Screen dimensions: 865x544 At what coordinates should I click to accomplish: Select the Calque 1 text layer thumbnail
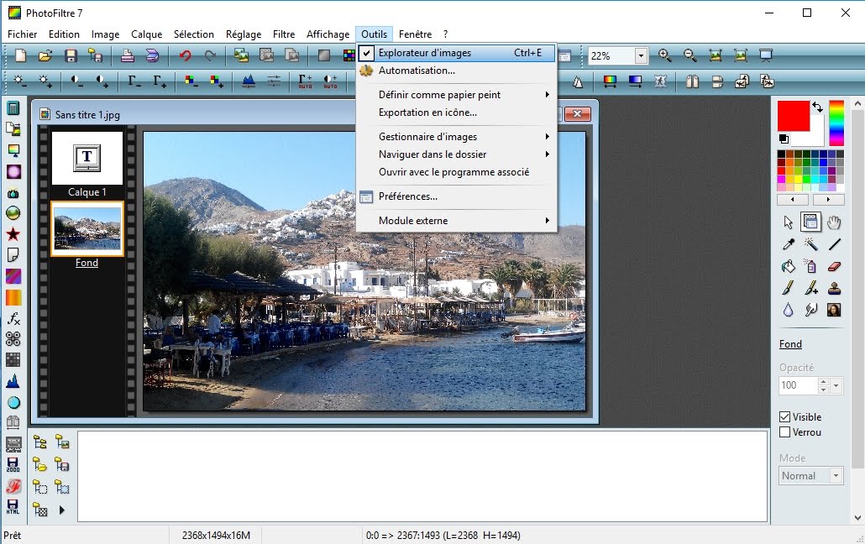pyautogui.click(x=87, y=158)
